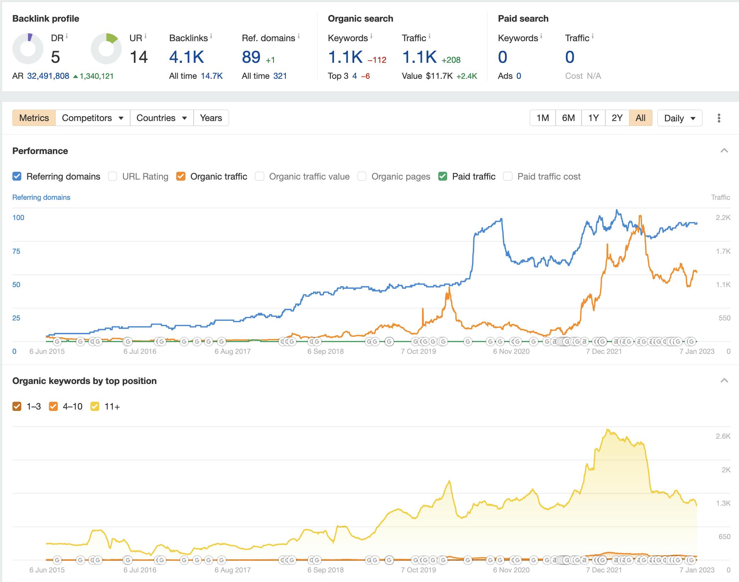Enable the URL Rating checkbox
The image size is (739, 582).
click(113, 176)
